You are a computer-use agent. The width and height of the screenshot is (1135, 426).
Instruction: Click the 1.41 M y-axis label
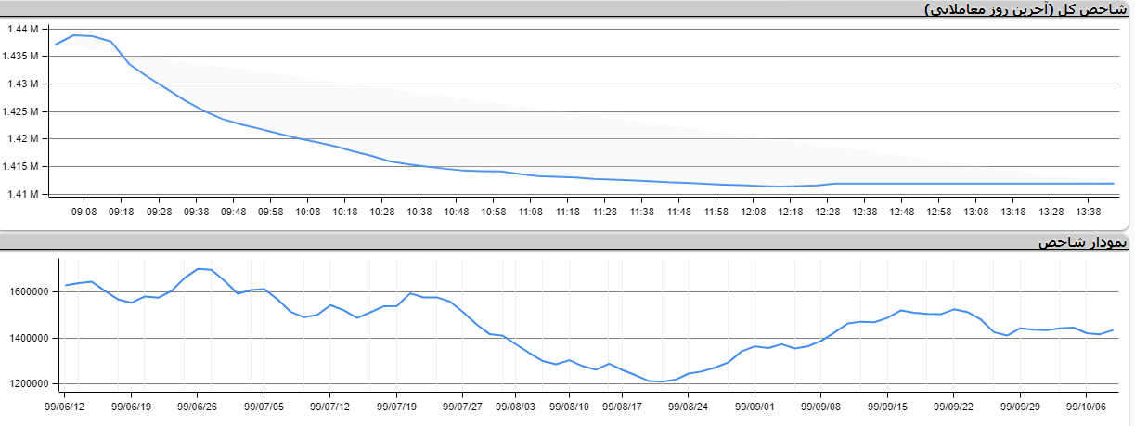click(x=21, y=194)
